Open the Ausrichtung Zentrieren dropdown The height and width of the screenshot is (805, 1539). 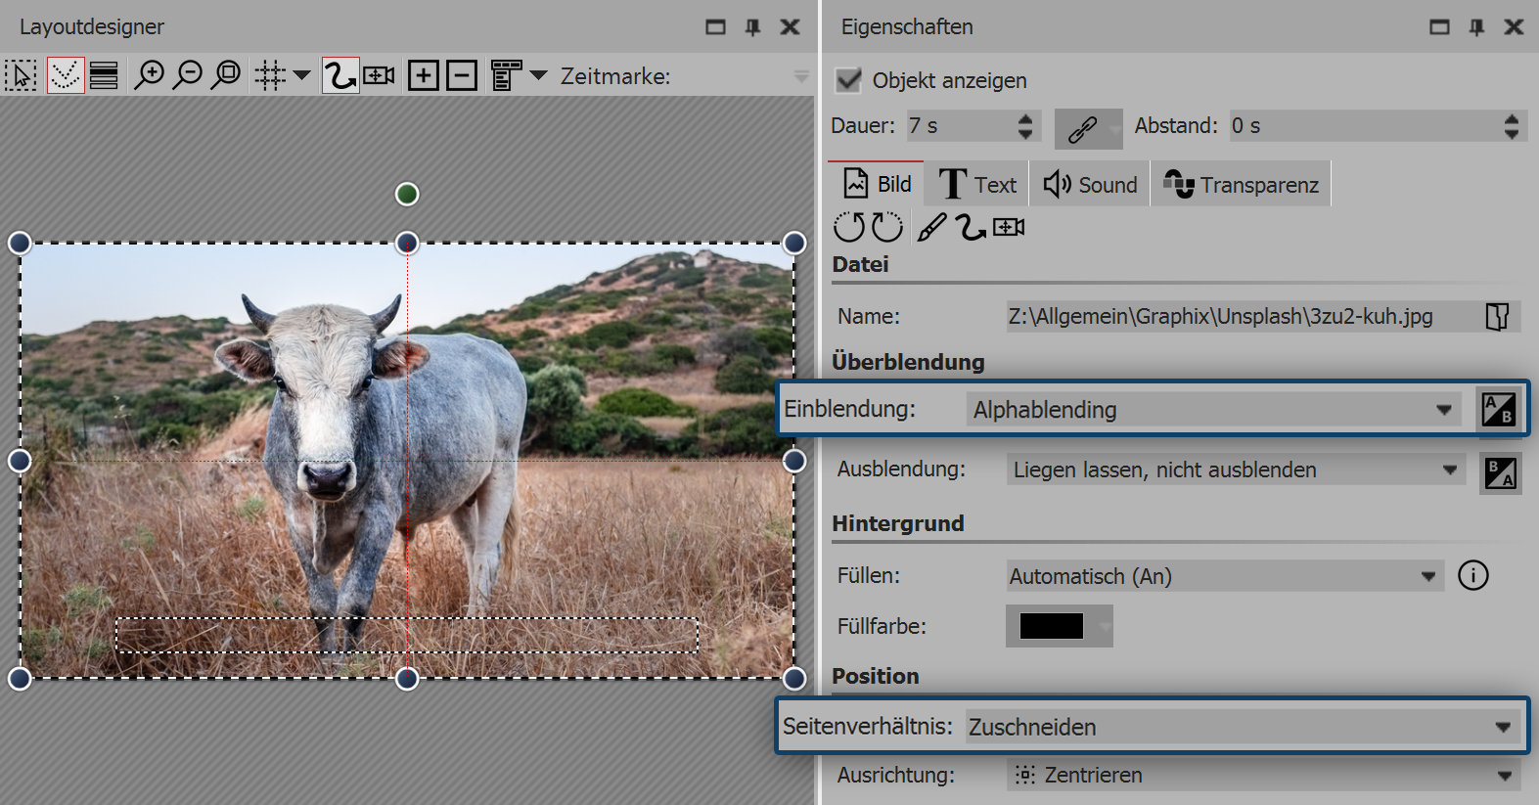point(1261,775)
